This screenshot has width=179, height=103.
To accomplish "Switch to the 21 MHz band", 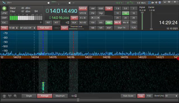I will (117, 18).
